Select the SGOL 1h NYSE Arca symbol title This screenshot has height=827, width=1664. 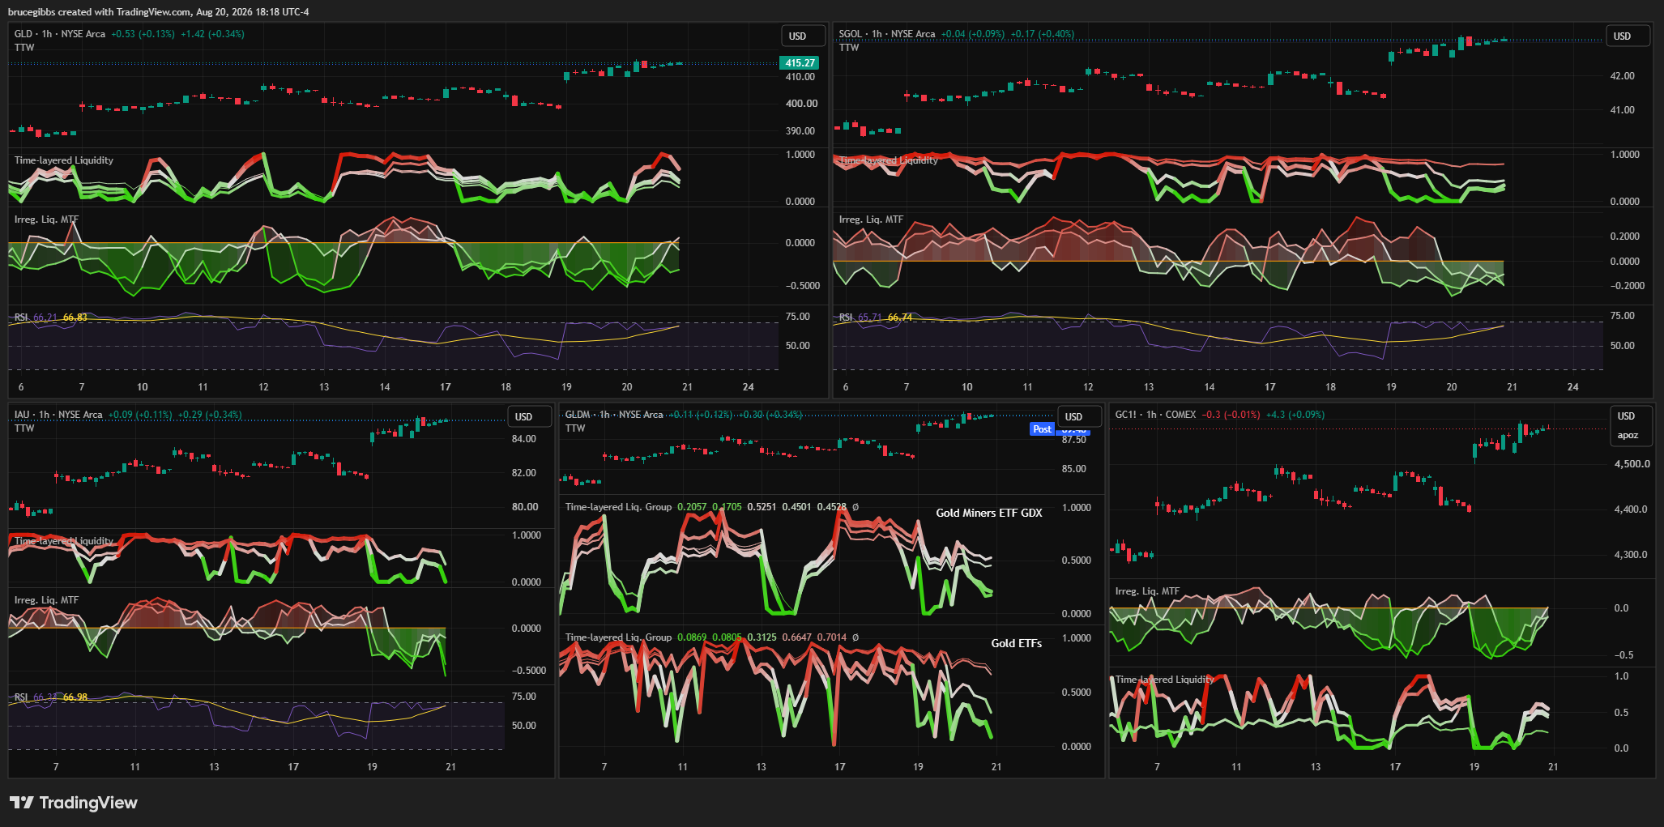pos(887,34)
